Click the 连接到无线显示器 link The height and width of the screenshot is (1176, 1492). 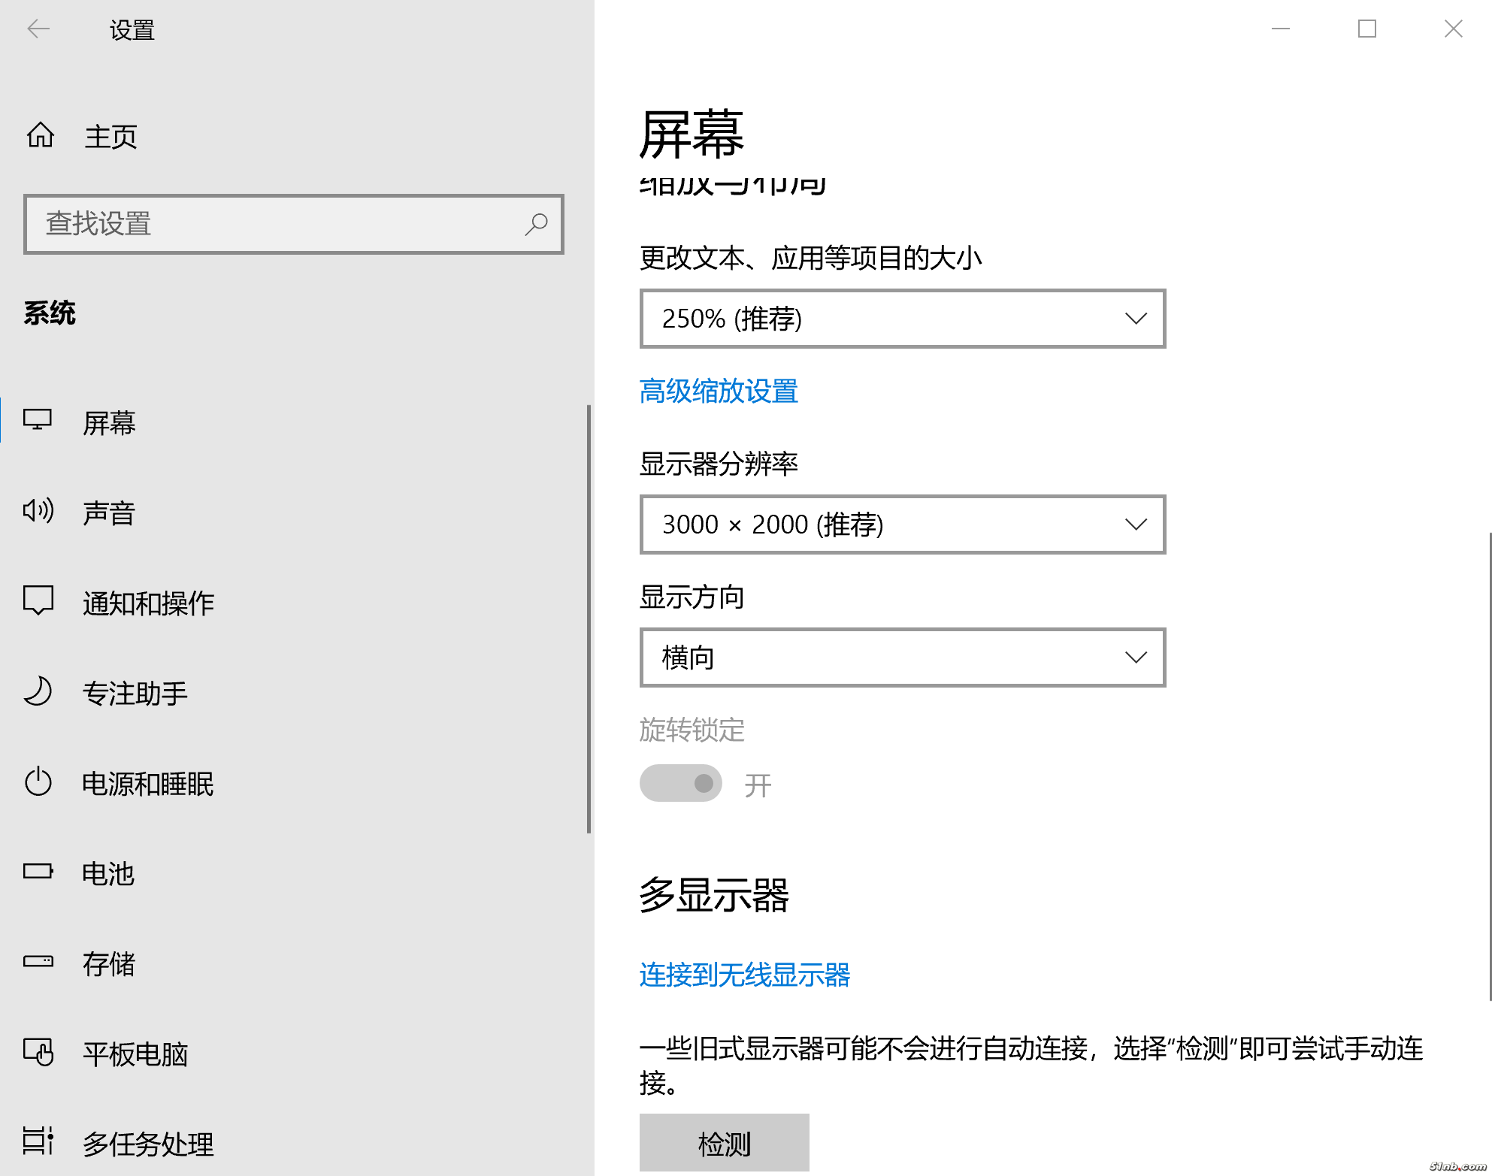click(x=744, y=975)
